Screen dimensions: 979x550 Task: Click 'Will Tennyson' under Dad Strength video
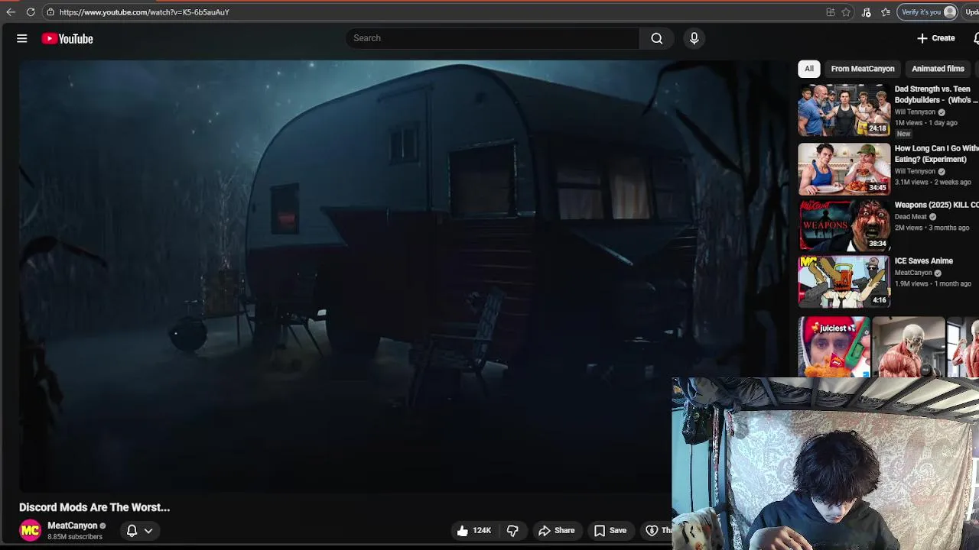click(x=915, y=112)
